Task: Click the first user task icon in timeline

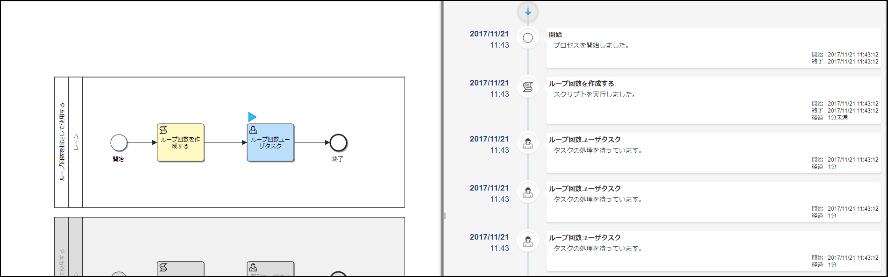Action: (x=528, y=143)
